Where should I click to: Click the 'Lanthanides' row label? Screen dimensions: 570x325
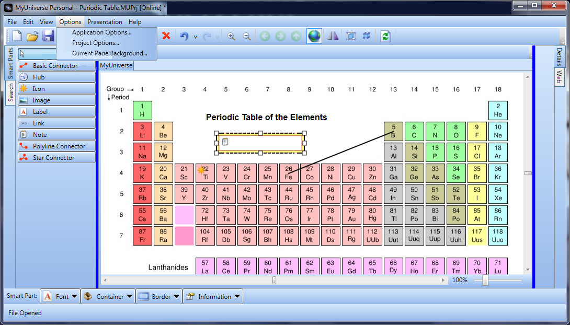point(168,268)
